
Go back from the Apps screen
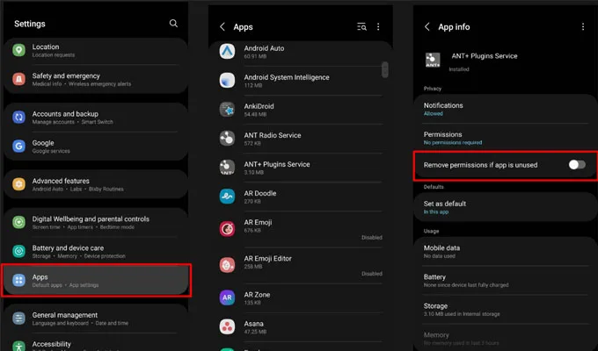(x=222, y=26)
